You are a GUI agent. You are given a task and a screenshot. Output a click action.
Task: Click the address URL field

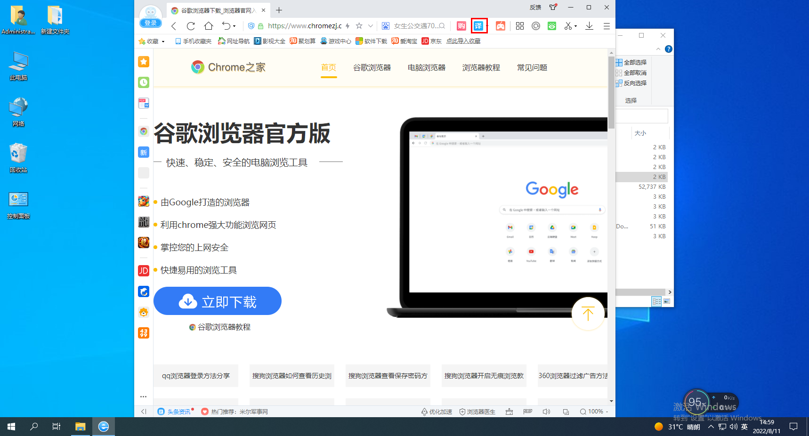coord(305,26)
